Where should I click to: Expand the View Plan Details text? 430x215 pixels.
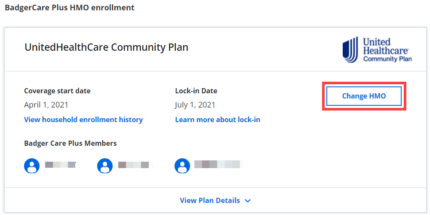pos(210,200)
